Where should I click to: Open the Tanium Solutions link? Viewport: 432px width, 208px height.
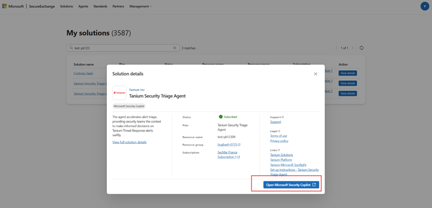point(281,155)
